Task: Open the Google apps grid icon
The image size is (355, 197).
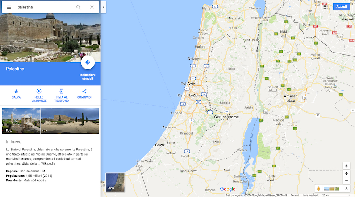Action: (x=326, y=7)
